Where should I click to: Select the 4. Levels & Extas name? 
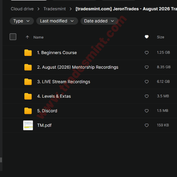tap(54, 96)
